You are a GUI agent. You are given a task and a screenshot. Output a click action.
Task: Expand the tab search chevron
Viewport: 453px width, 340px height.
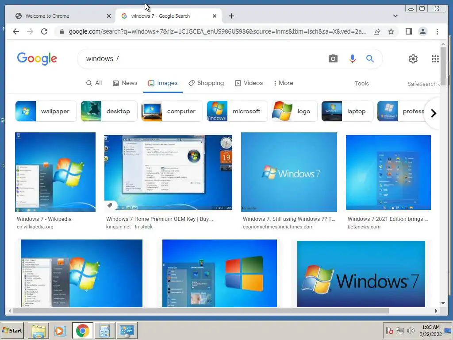click(395, 16)
